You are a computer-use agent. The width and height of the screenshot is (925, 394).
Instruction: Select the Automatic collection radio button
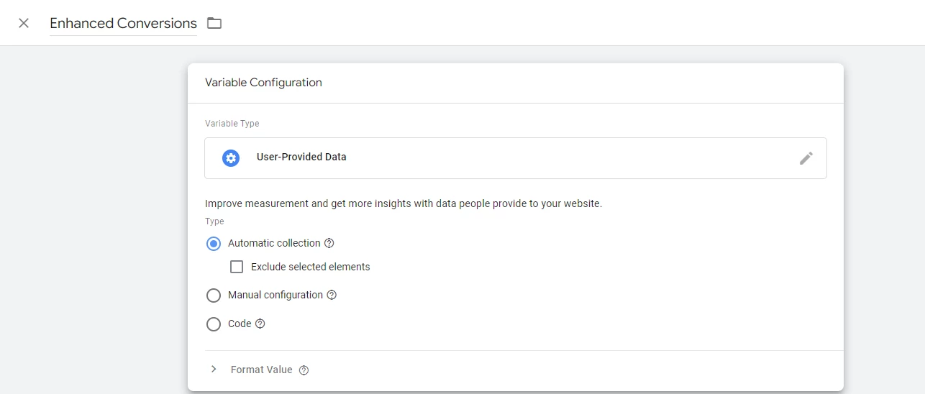(x=214, y=244)
